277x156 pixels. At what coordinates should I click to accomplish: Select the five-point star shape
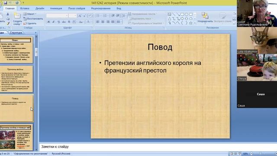click(x=191, y=23)
